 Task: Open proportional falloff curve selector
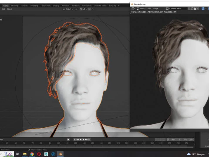pos(92,9)
